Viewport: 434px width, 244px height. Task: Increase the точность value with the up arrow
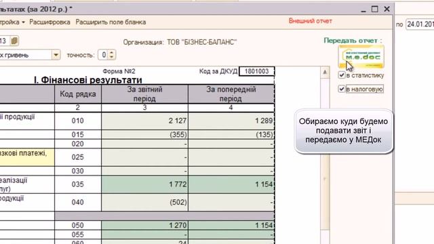click(x=111, y=52)
